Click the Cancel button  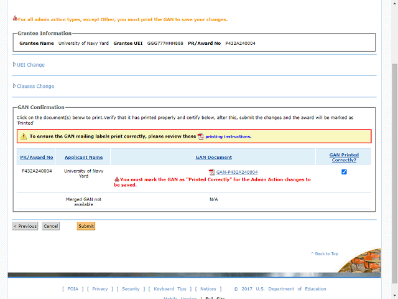click(51, 226)
